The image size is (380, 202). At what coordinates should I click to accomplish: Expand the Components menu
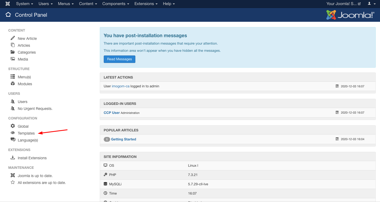[116, 4]
